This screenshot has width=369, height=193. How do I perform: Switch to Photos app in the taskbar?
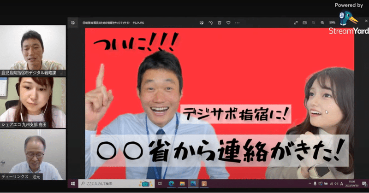coord(193,184)
